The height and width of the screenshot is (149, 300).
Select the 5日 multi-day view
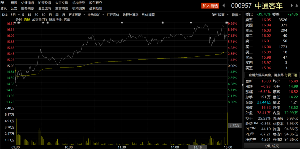[x=13, y=15]
